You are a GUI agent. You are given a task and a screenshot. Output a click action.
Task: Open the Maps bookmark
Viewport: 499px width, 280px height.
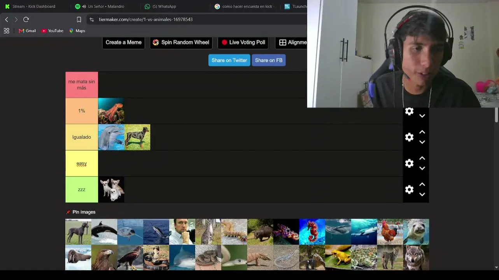point(77,31)
